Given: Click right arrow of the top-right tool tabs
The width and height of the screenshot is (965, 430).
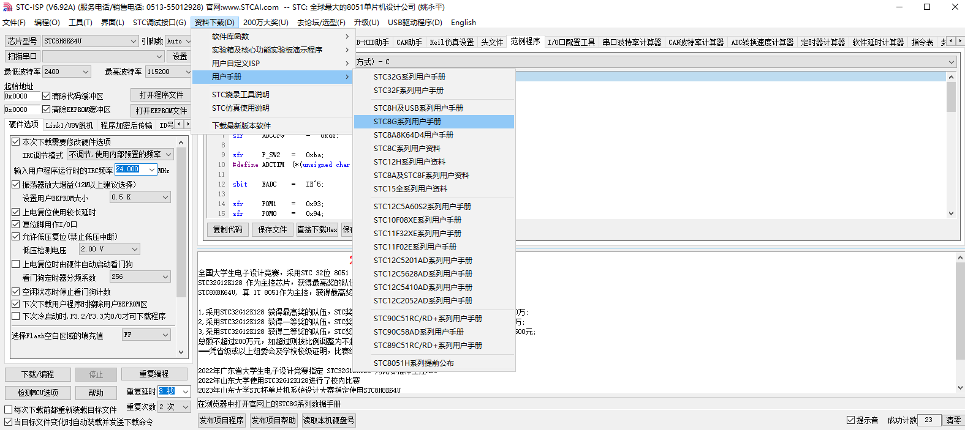Looking at the screenshot, I should pos(959,41).
